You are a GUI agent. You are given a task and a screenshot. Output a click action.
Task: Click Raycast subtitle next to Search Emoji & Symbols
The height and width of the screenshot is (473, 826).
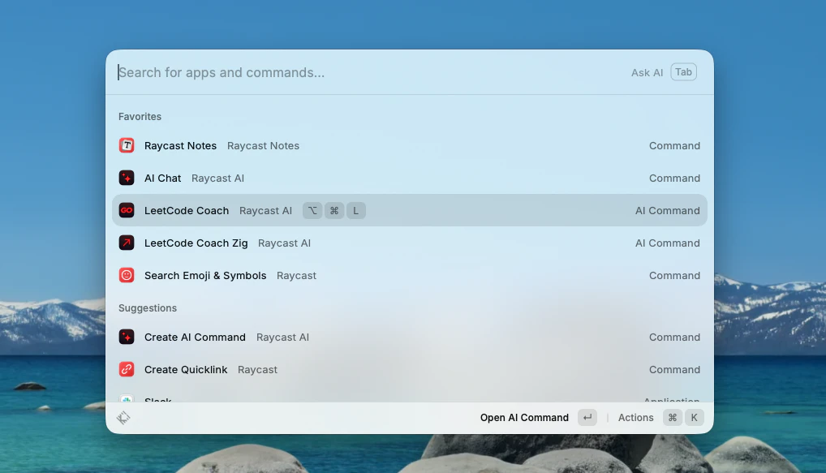(296, 276)
